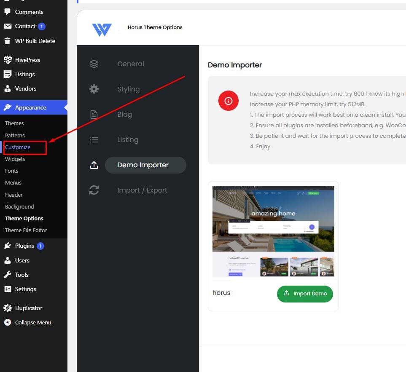Click the horus demo preview thumbnail
This screenshot has width=406, height=372.
point(273,231)
